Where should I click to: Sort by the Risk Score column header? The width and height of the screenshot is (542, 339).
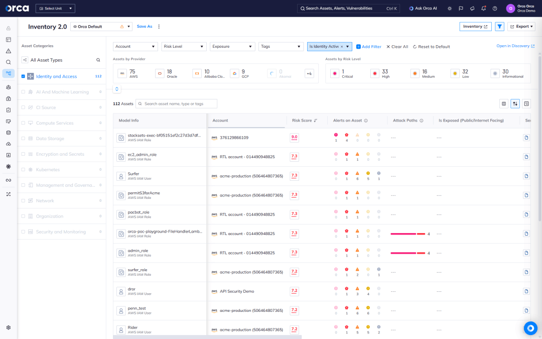click(x=304, y=121)
